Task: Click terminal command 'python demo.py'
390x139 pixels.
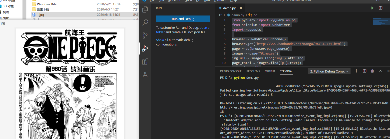Action: coord(246,77)
